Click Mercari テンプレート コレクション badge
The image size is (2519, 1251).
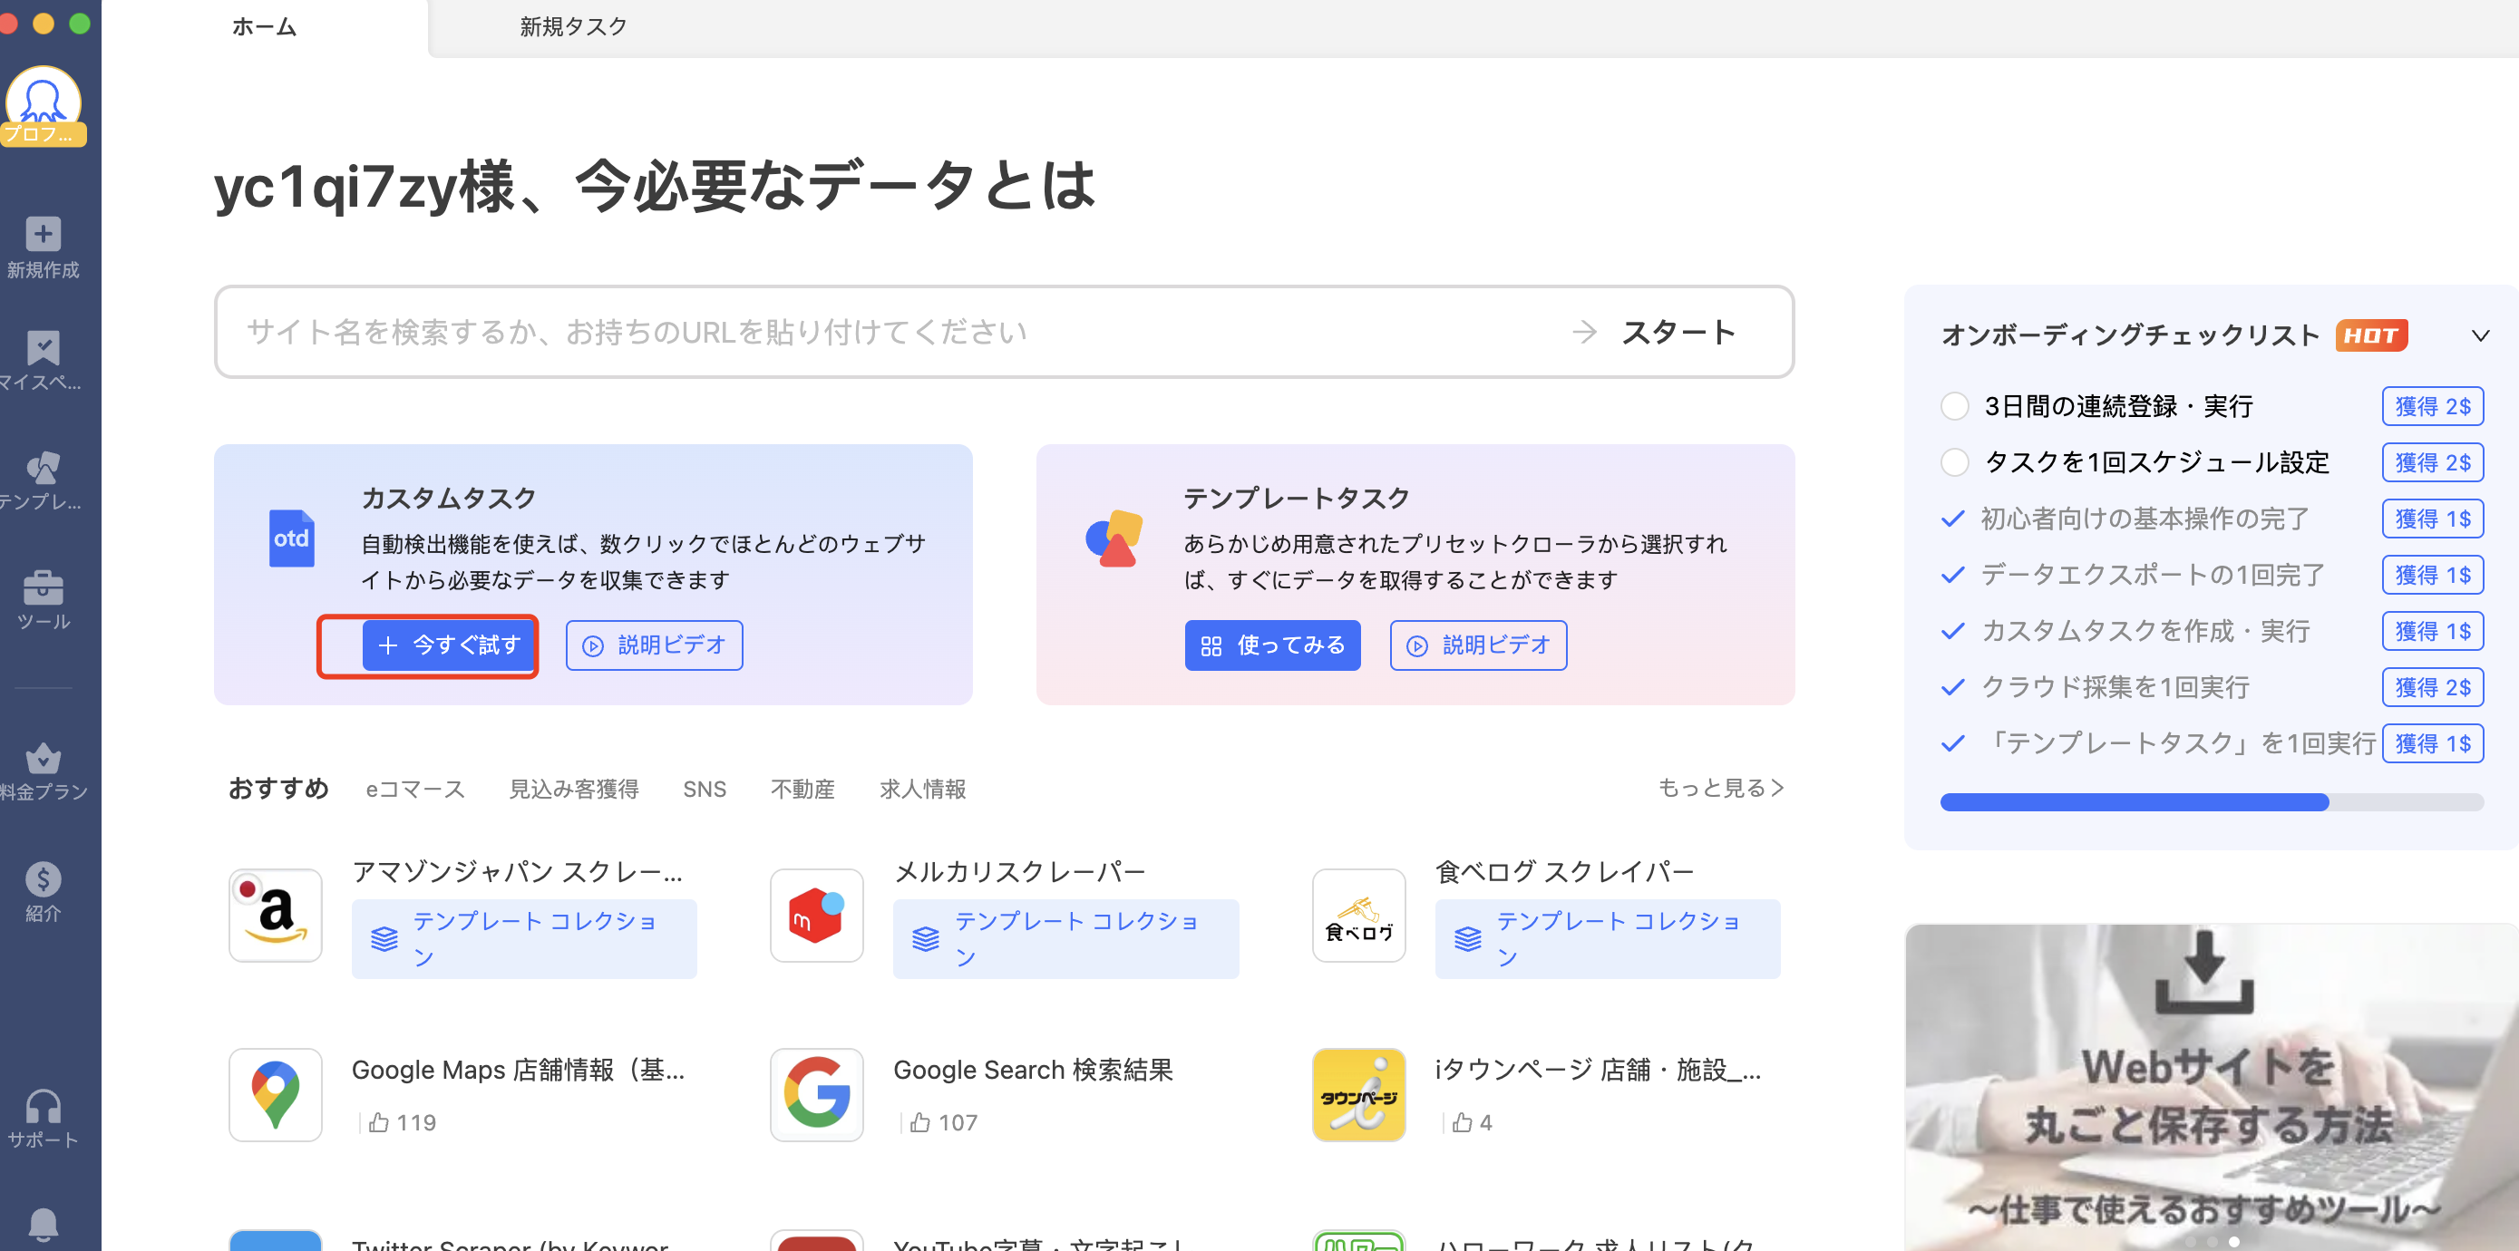[x=1065, y=938]
